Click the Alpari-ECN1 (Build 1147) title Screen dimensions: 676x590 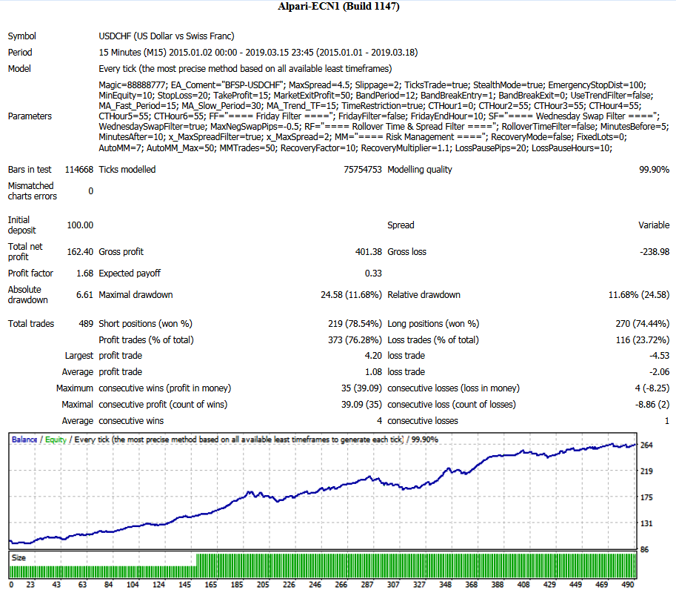click(x=338, y=7)
